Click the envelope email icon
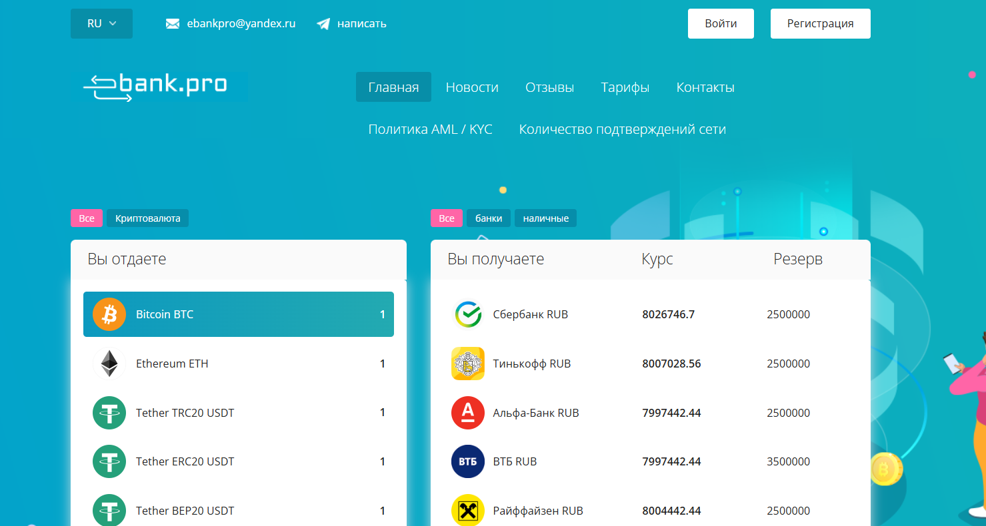Image resolution: width=986 pixels, height=526 pixels. point(173,24)
